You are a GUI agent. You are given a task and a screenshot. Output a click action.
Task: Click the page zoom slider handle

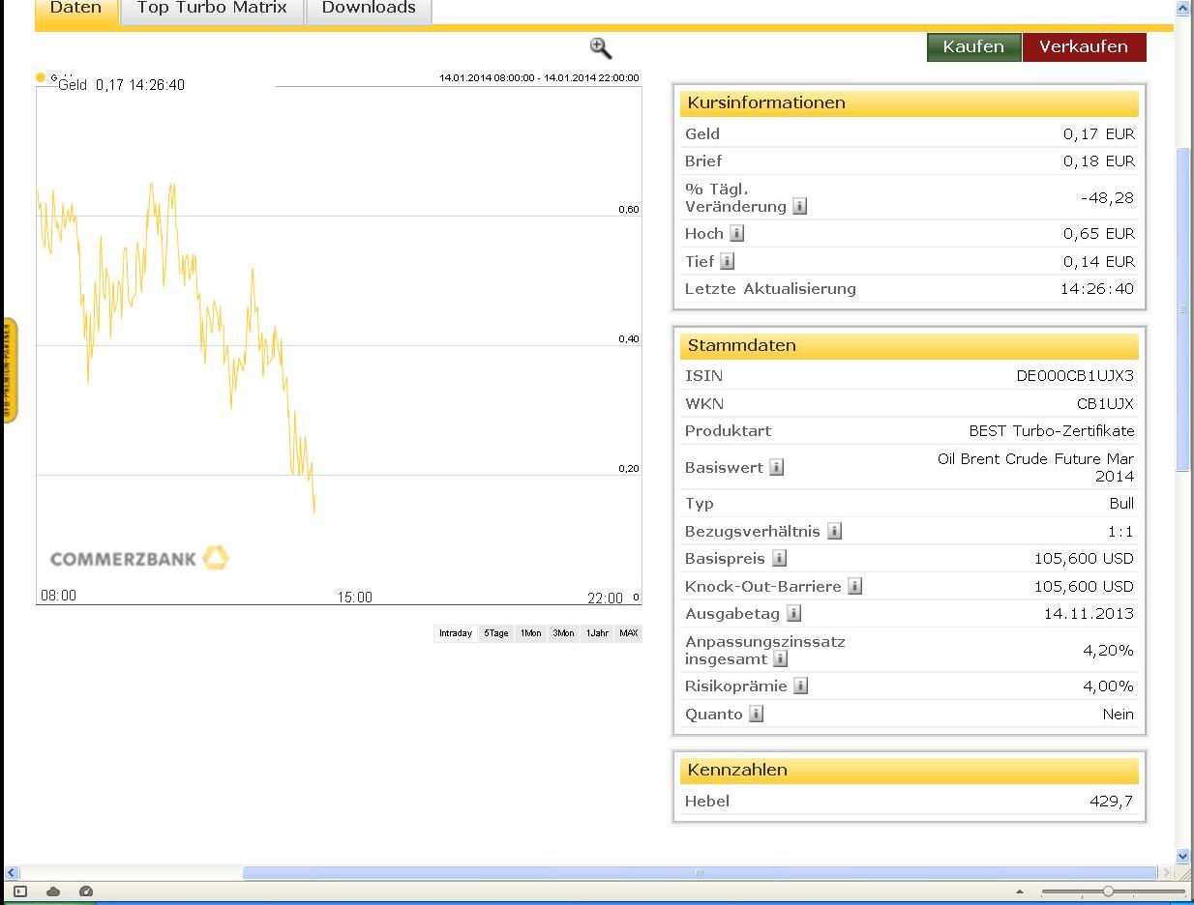1108,891
